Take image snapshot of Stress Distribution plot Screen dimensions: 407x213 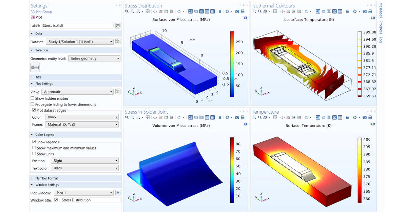tap(237, 11)
